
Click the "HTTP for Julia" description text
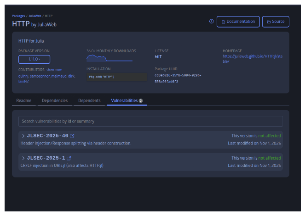31,41
